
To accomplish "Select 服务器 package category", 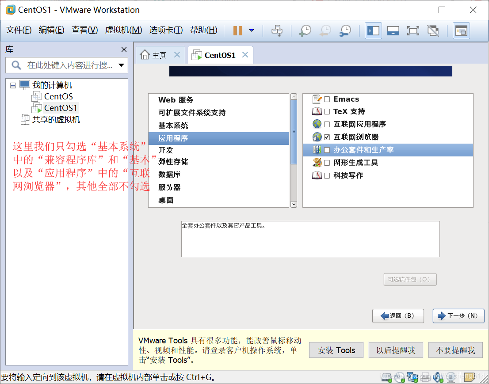I will pyautogui.click(x=218, y=187).
